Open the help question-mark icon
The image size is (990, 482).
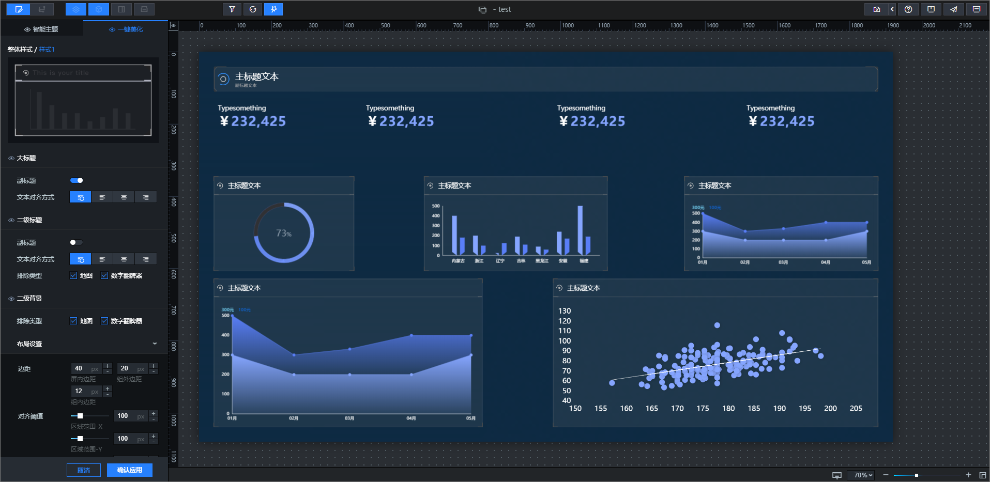point(908,9)
